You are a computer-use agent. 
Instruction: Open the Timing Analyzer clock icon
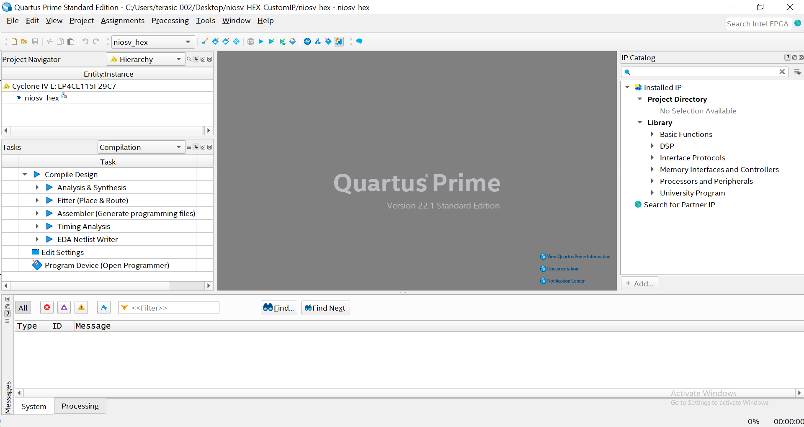(307, 41)
